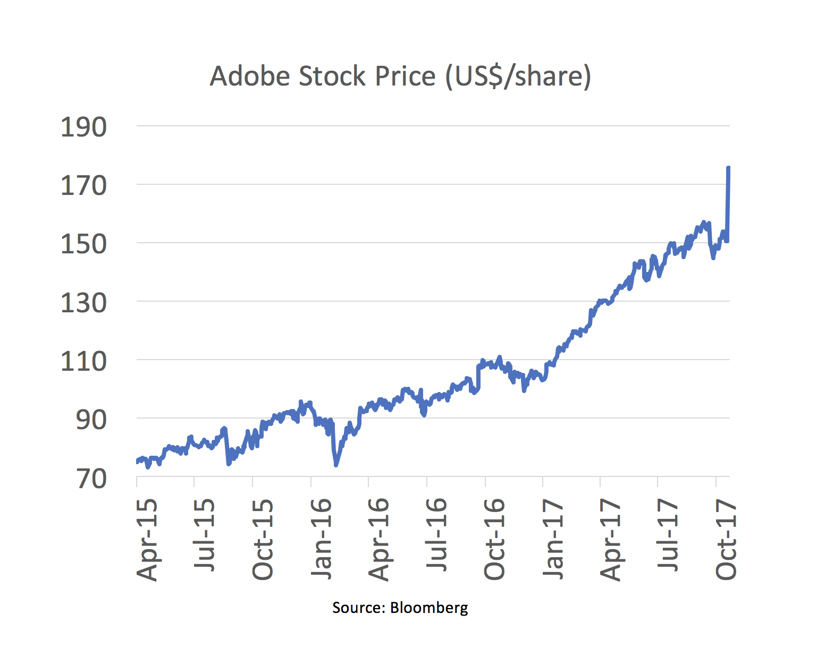Click the 190 y-axis label
Screen dimensions: 825x648
click(83, 127)
